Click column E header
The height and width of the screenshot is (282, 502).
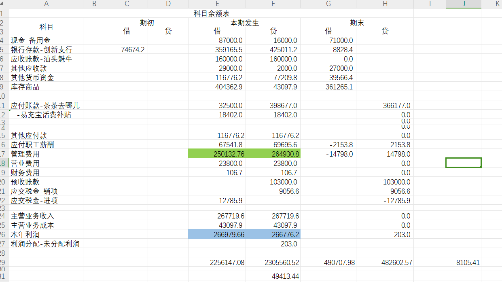pyautogui.click(x=217, y=4)
